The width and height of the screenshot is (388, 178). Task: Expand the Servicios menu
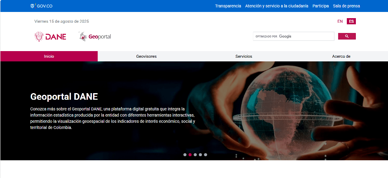243,56
